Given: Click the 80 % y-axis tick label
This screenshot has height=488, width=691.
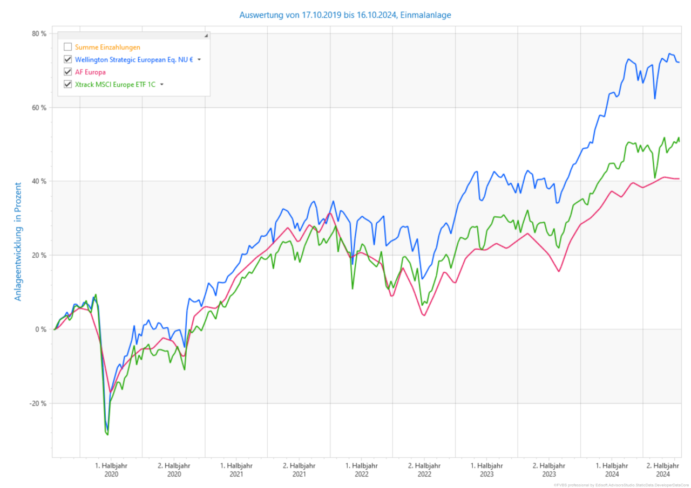Looking at the screenshot, I should [39, 33].
